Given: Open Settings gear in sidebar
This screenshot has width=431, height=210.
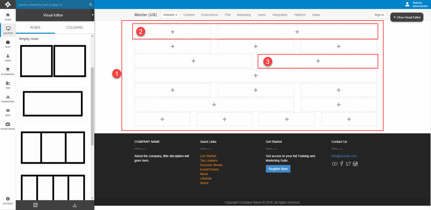Looking at the screenshot, I should click(8, 201).
